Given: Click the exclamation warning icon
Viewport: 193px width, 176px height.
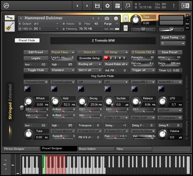Looking at the screenshot, I should [174, 6].
